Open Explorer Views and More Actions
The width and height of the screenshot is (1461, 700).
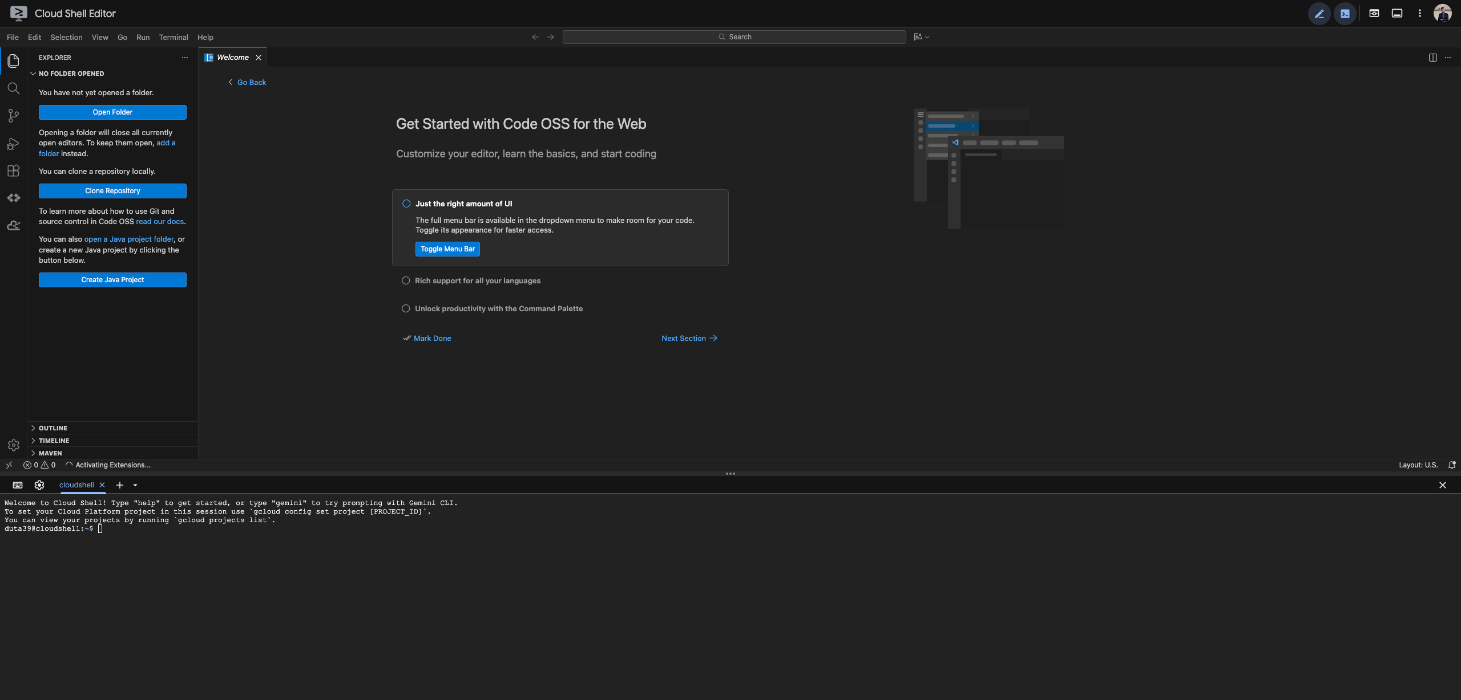184,58
